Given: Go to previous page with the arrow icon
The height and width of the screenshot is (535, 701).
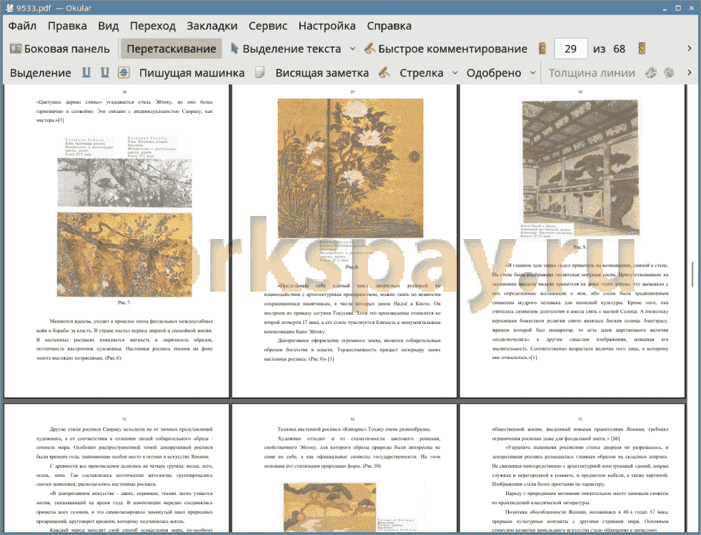Looking at the screenshot, I should pyautogui.click(x=543, y=49).
